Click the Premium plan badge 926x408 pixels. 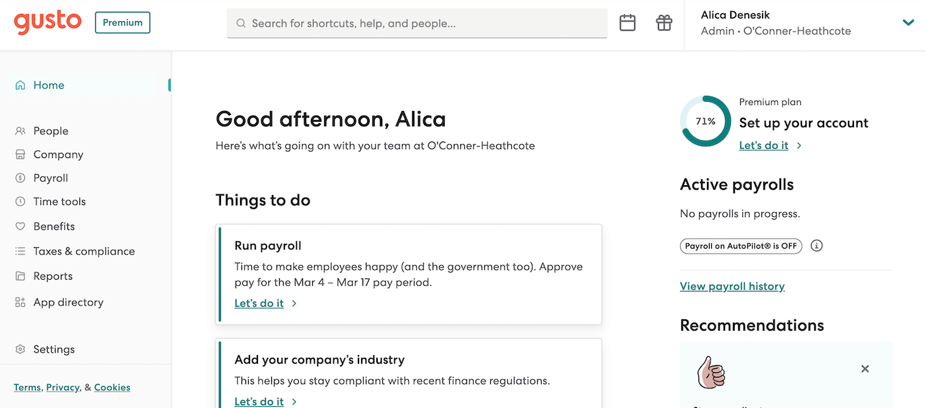(122, 22)
